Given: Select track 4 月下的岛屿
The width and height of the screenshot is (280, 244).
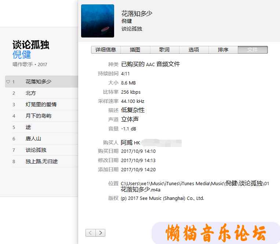Looking at the screenshot, I should pyautogui.click(x=45, y=116).
